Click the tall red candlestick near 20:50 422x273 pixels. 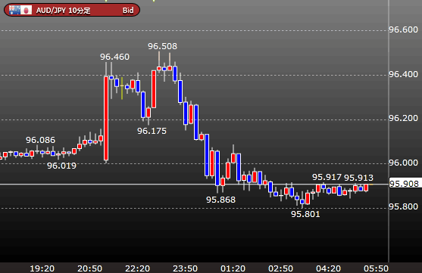(x=106, y=118)
